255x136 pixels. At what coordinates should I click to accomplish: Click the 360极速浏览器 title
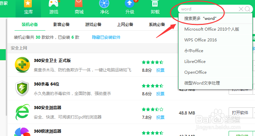click(47, 131)
